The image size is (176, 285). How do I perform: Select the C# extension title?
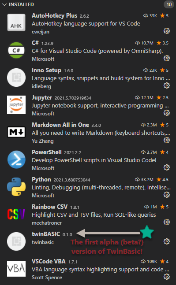point(35,43)
